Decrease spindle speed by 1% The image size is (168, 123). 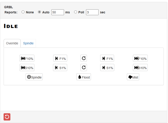pyautogui.click(x=60, y=68)
